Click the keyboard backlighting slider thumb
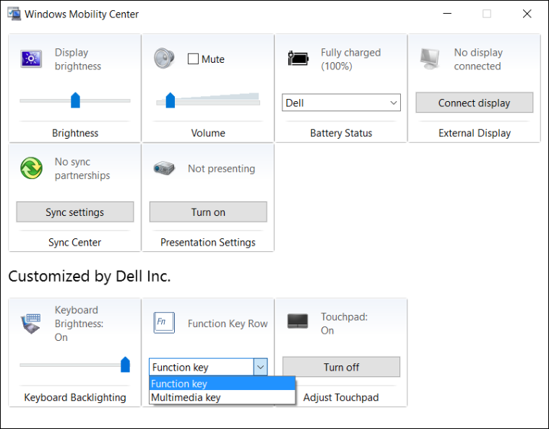The height and width of the screenshot is (429, 549). (x=125, y=364)
